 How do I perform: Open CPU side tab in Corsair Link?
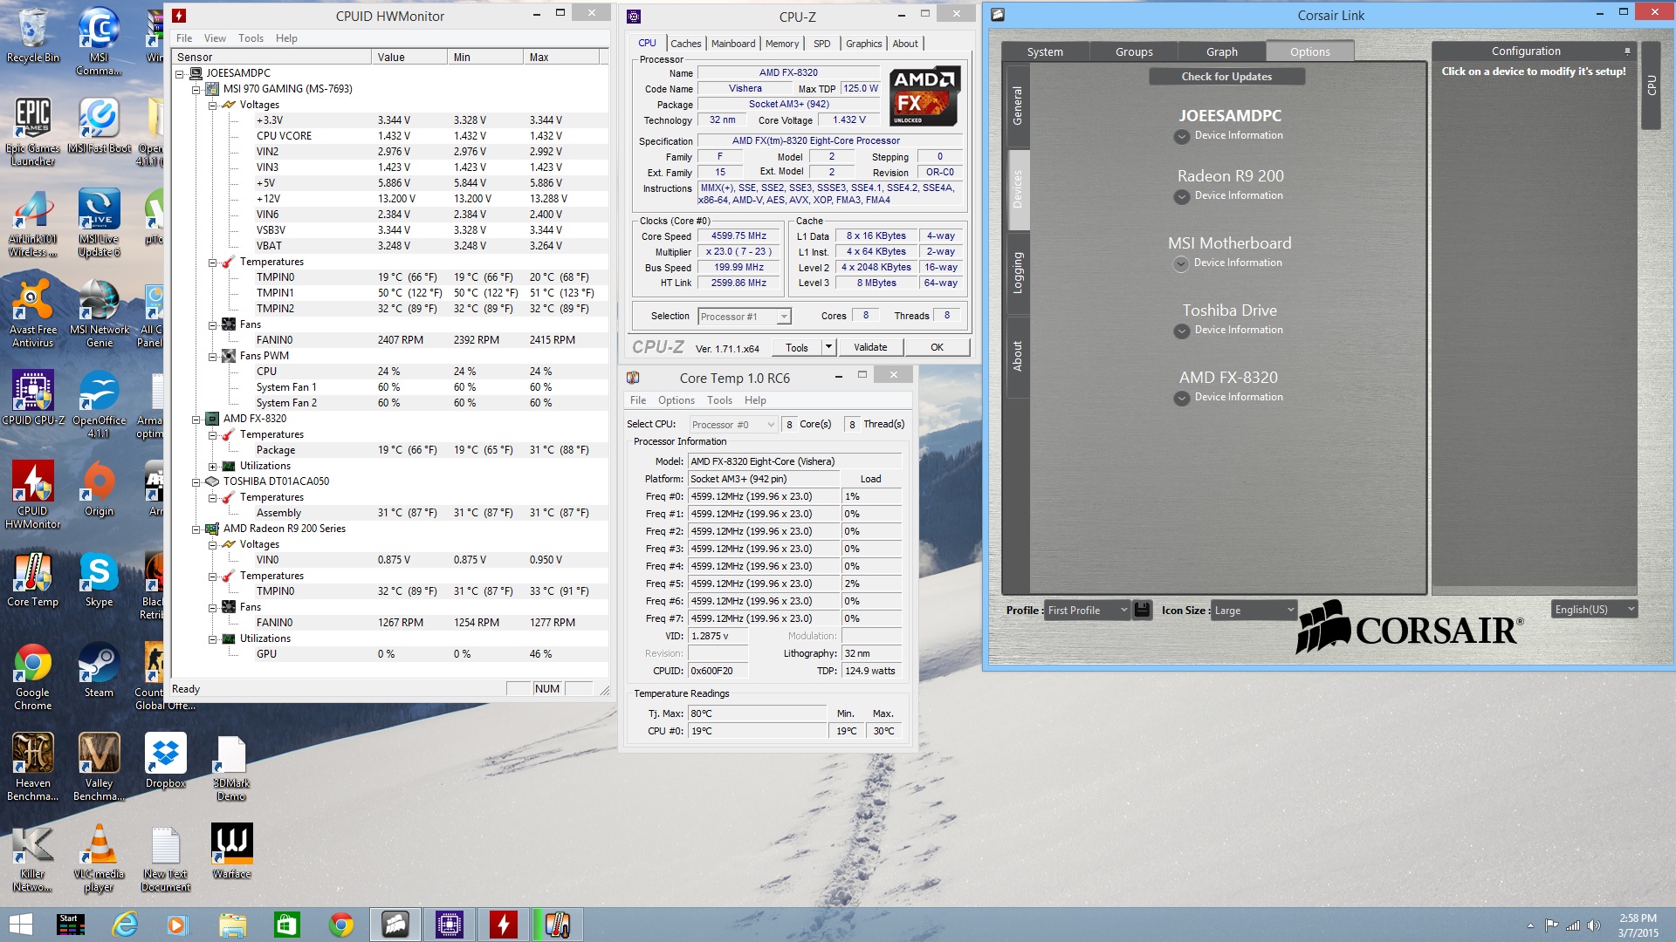[1651, 85]
